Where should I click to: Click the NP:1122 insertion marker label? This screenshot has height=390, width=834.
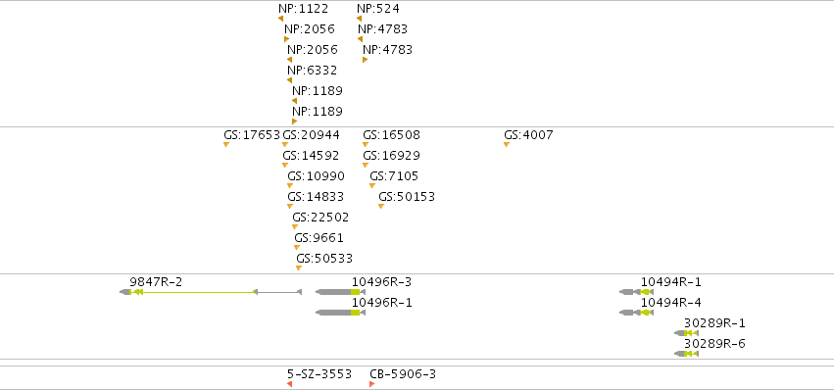pos(303,9)
